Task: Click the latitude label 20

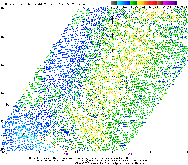Action: [x=2, y=8]
